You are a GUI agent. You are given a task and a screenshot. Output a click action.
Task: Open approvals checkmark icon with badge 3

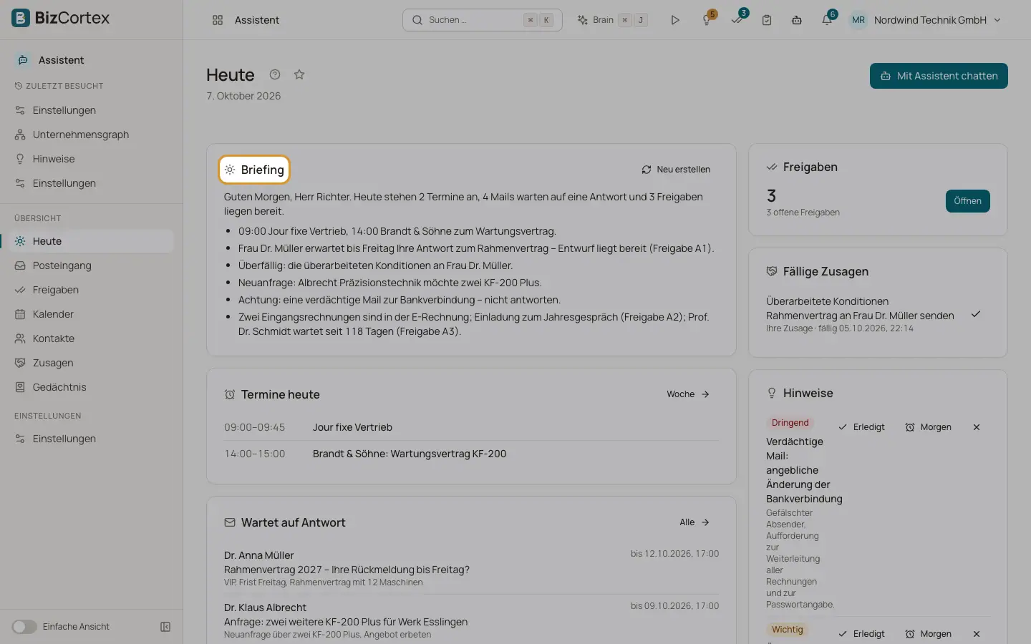click(x=737, y=20)
